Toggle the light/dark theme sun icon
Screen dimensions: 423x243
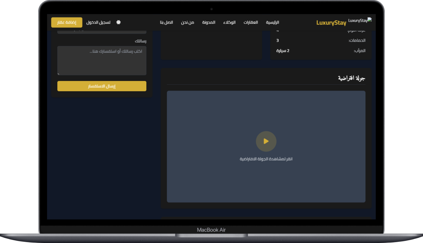118,22
